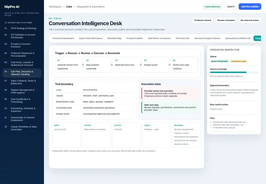Select Call Prep, Discovery & Objection Handling

tap(22, 73)
